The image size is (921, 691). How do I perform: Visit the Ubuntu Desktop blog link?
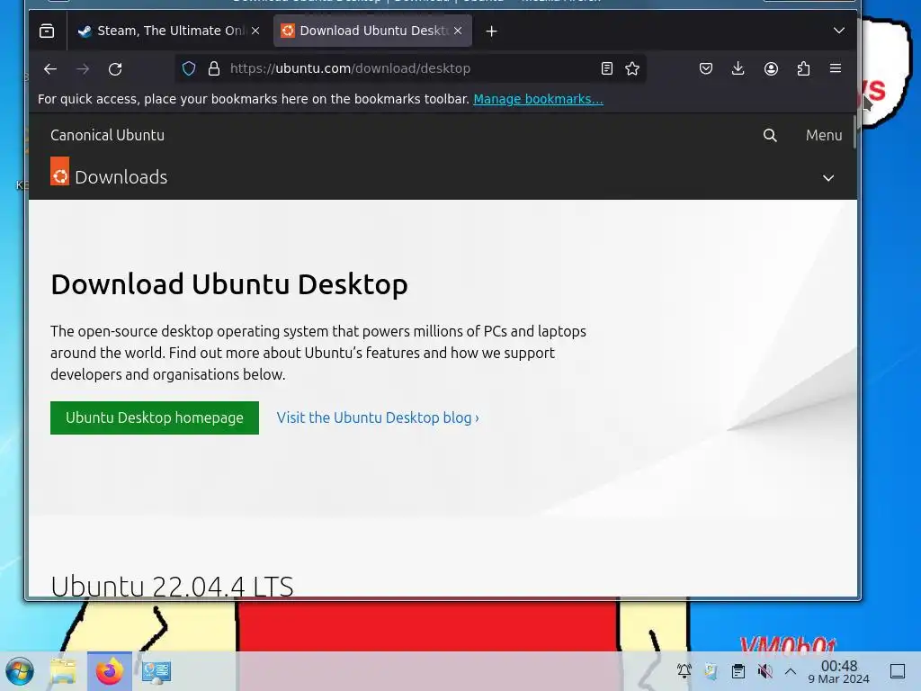coord(378,417)
